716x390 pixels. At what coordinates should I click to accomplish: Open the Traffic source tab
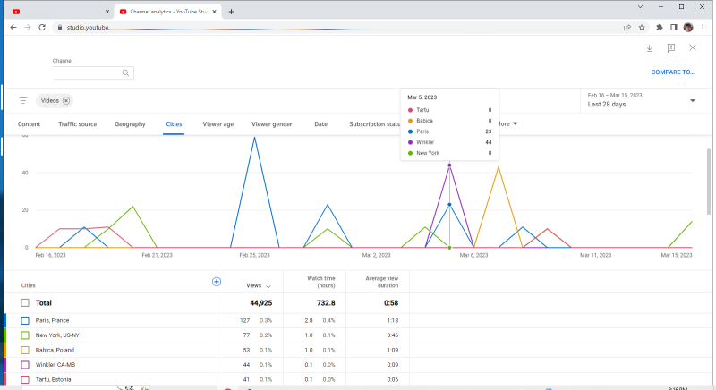click(77, 124)
